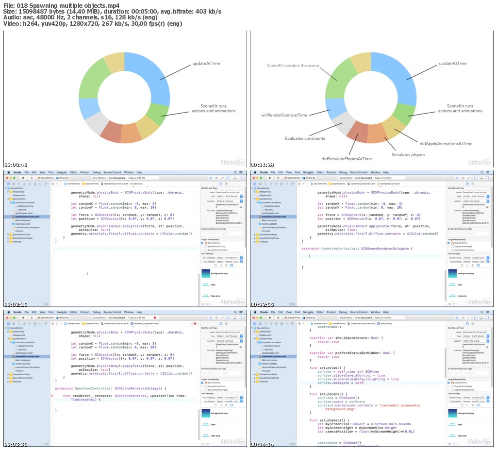Check SceneKitIntroUITests membership in 00:03:35 frame
The height and width of the screenshot is (450, 497).
202,390
